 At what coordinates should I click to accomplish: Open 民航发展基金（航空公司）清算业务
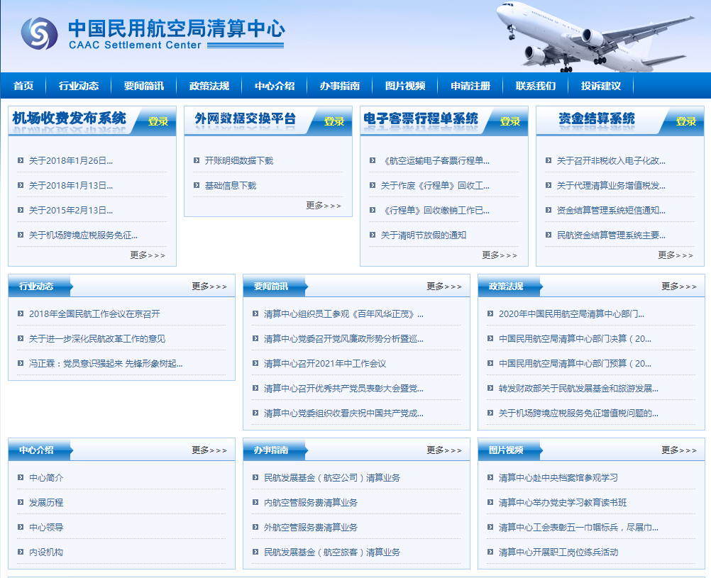[x=332, y=478]
